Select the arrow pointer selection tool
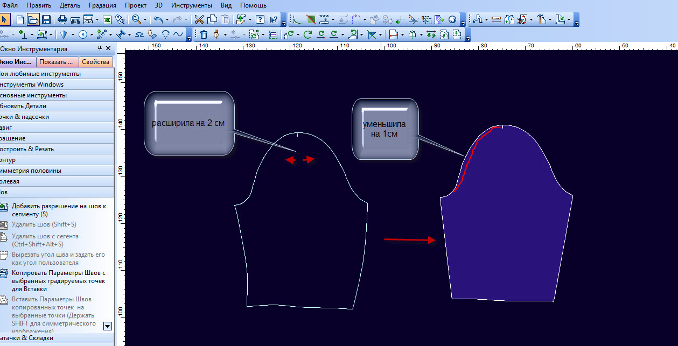This screenshot has width=678, height=346. 5,20
